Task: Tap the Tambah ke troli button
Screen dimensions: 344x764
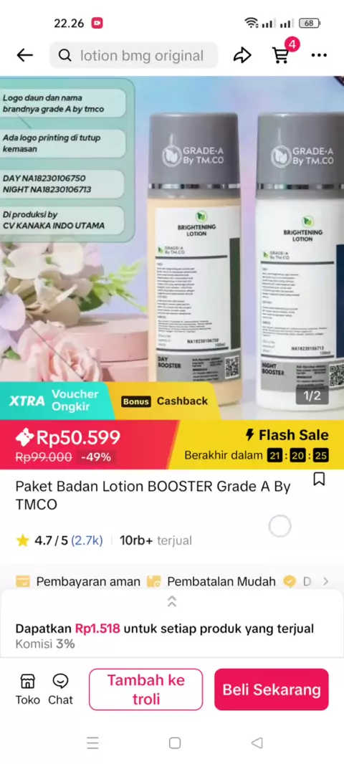Action: 145,689
